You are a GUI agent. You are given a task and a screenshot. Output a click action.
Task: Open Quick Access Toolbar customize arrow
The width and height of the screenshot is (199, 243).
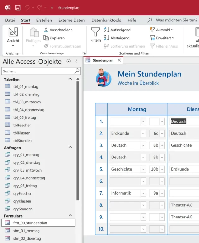[x=52, y=7]
